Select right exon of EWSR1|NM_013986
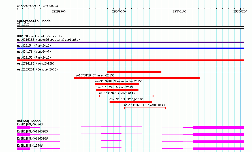252x152 pixels. point(219,149)
